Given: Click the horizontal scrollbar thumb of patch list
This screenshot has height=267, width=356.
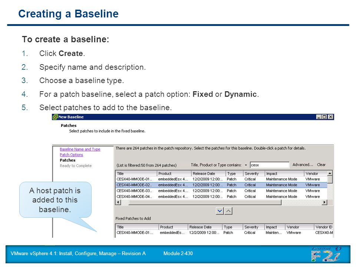Looking at the screenshot, I should (205, 202).
